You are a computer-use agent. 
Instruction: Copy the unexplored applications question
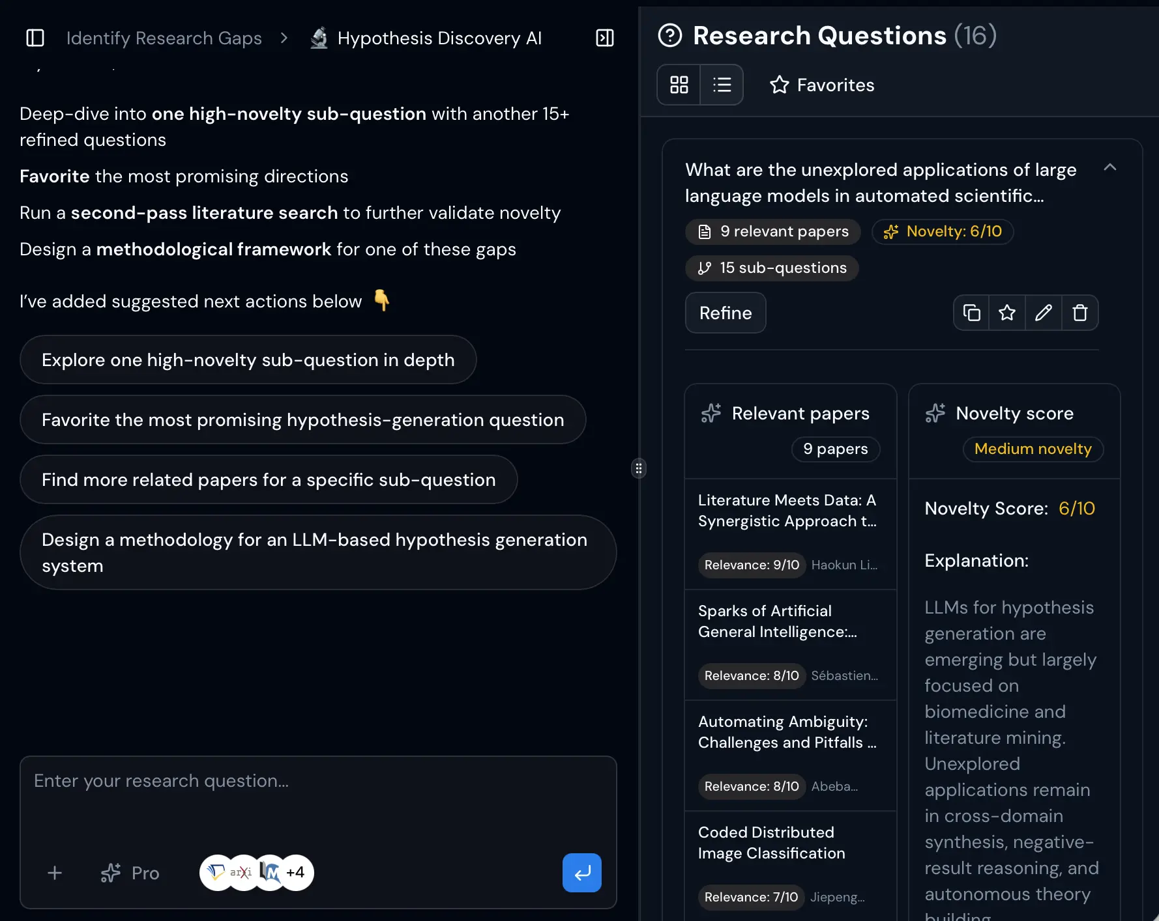click(971, 313)
